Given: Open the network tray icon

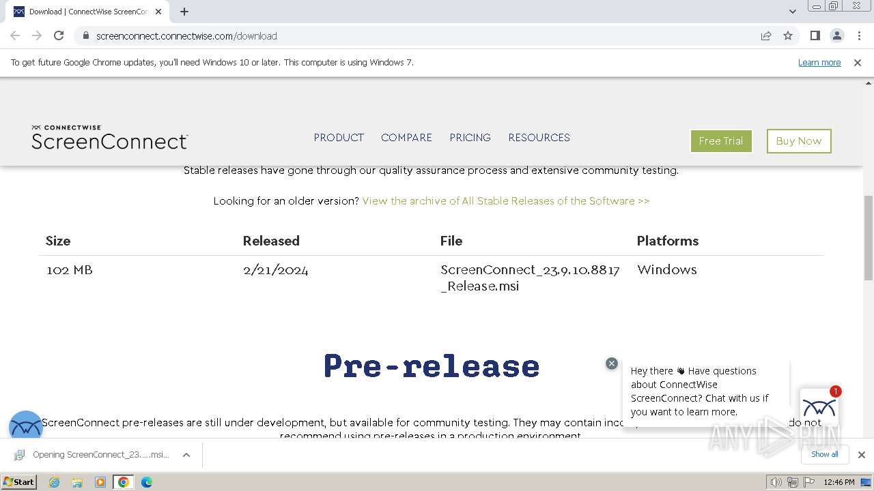Looking at the screenshot, I should tap(793, 482).
